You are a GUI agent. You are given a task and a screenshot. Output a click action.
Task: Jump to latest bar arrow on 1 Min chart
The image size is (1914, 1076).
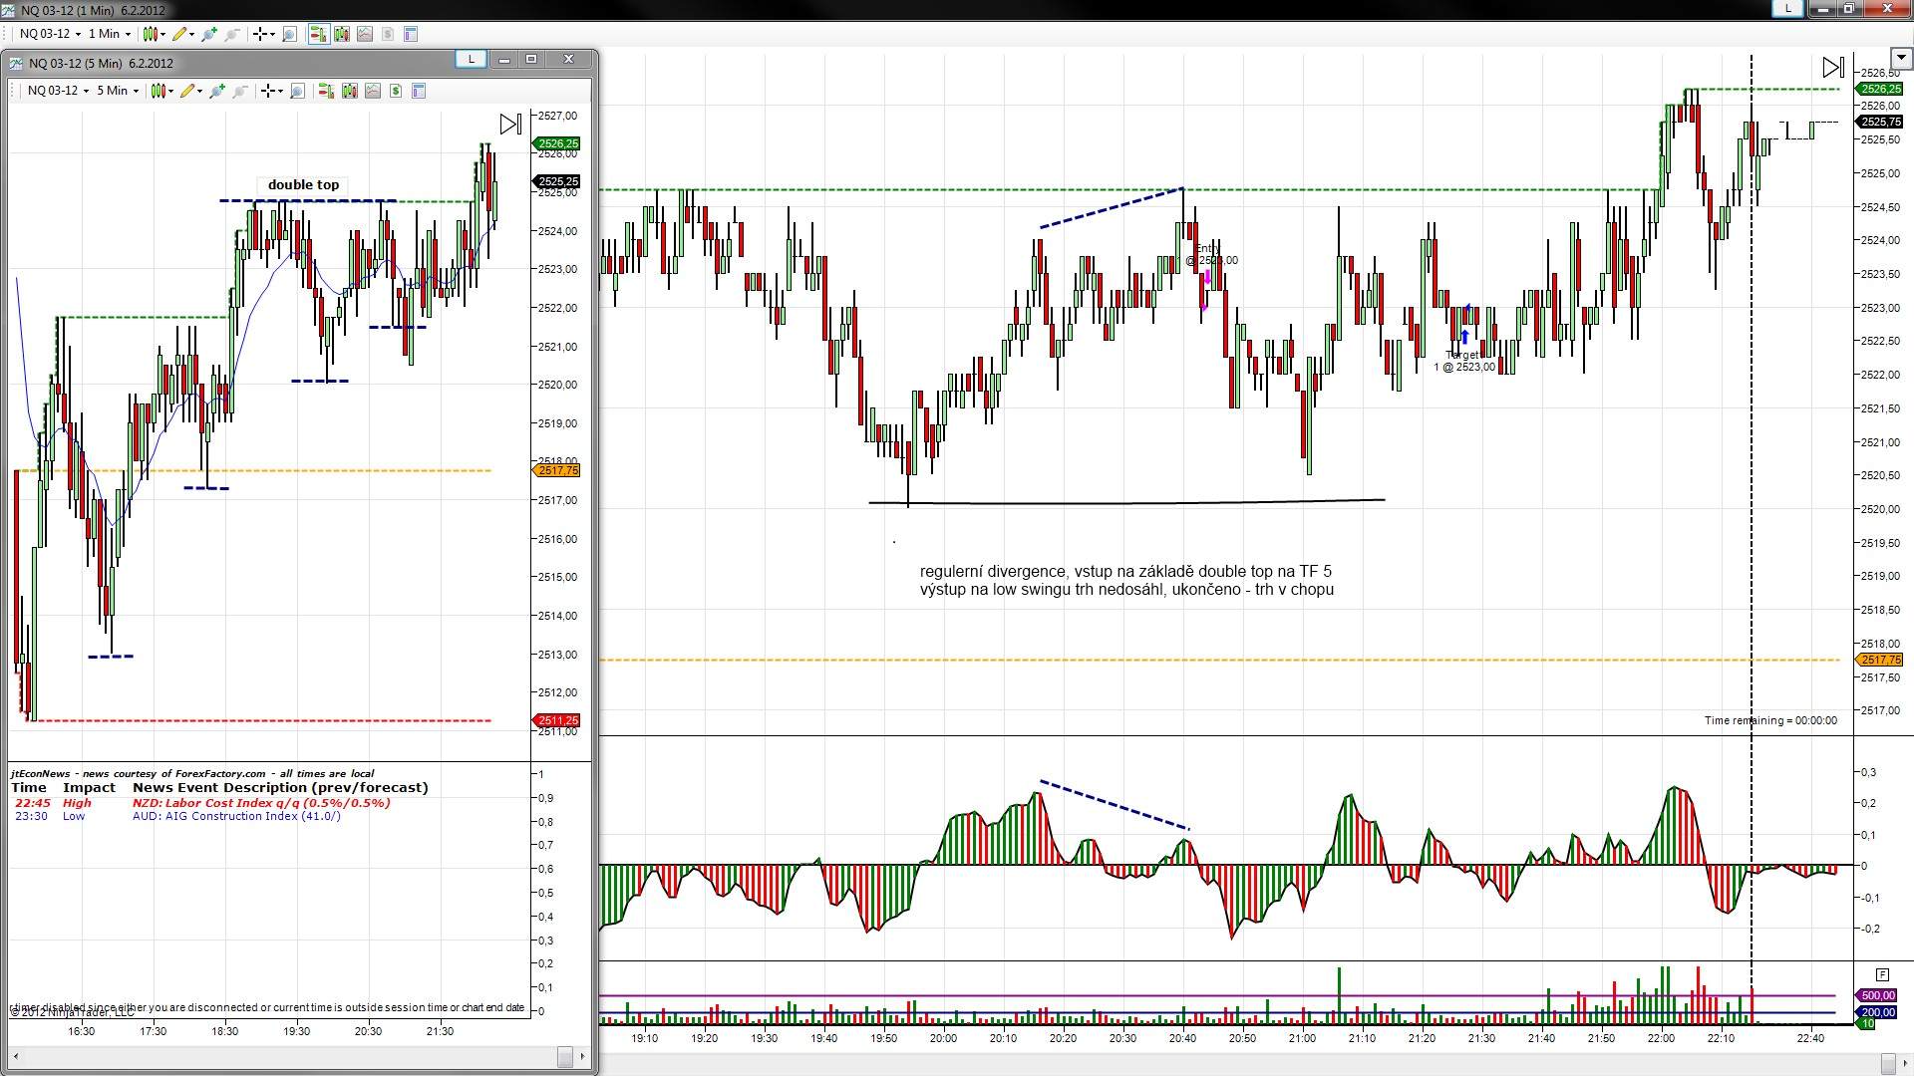[x=1832, y=67]
